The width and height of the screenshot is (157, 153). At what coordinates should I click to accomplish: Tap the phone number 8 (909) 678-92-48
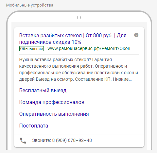pos(72,140)
